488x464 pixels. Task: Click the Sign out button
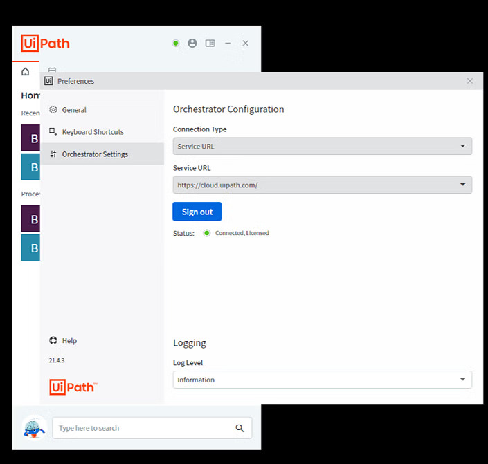197,212
